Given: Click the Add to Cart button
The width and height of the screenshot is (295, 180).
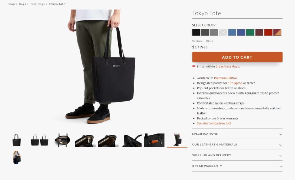Looking at the screenshot, I should 237,57.
